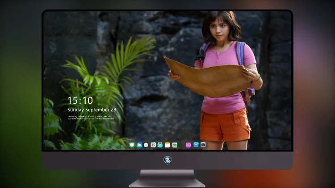Open the photo gallery dock icon
The height and width of the screenshot is (188, 335).
175,145
